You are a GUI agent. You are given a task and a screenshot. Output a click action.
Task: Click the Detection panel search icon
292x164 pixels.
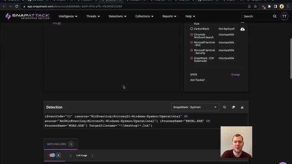(x=224, y=107)
